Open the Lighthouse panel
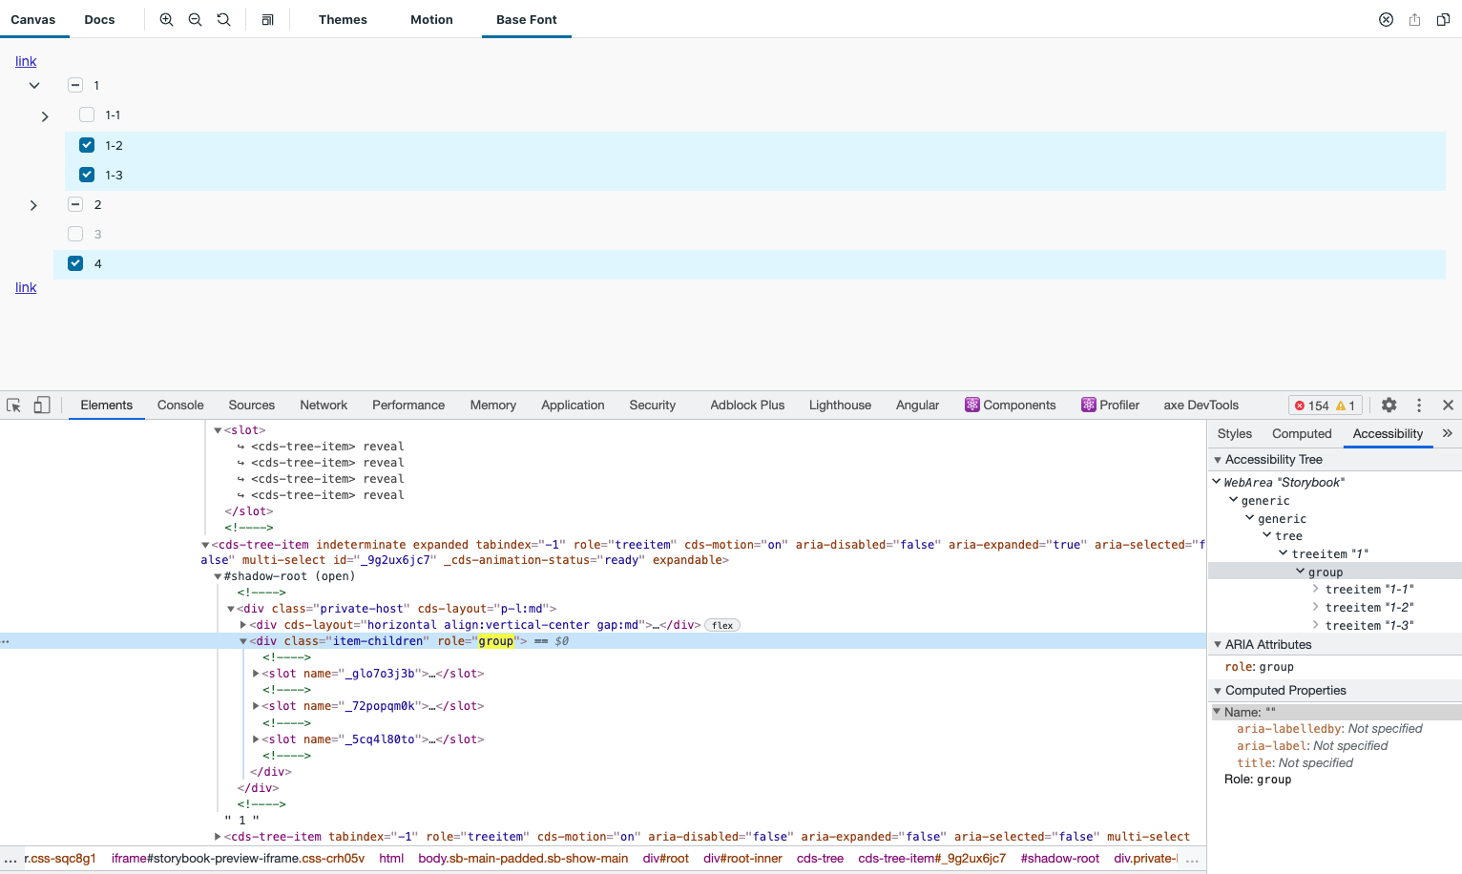Viewport: 1462px width, 874px height. (x=839, y=405)
